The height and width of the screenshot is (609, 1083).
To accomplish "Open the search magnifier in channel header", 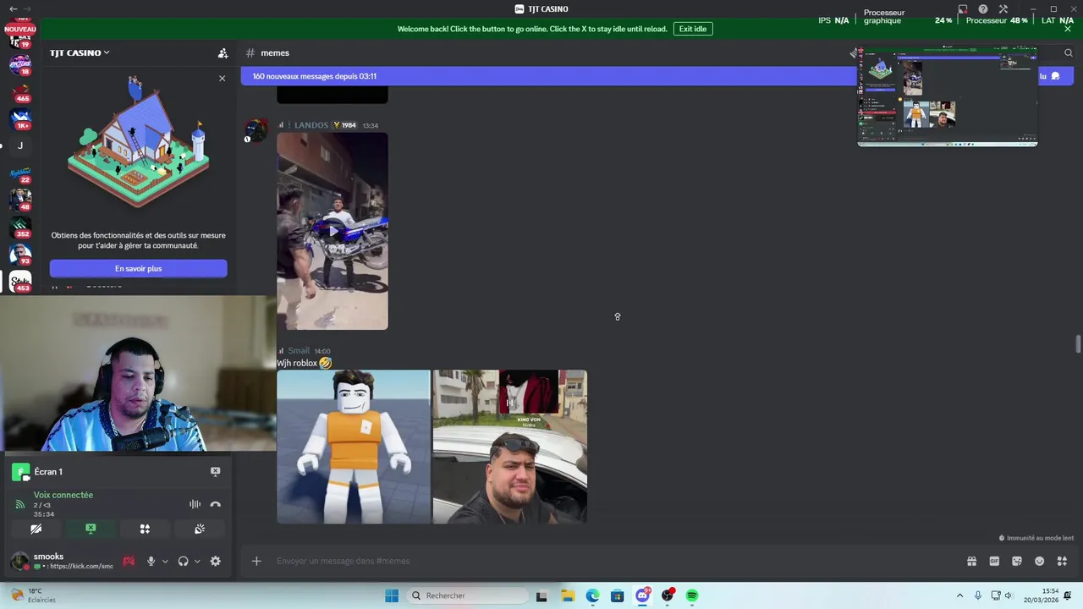I will click(x=1069, y=52).
